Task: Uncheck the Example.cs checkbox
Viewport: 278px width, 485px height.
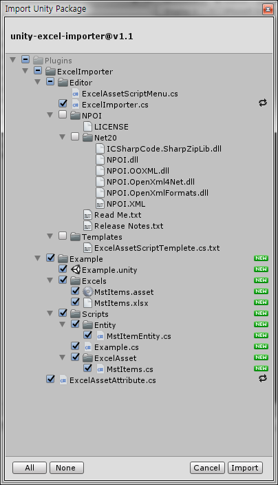Action: pos(75,346)
